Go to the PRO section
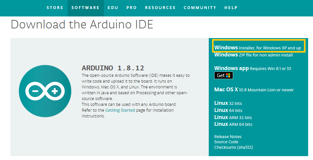313x160 pixels. (x=131, y=8)
